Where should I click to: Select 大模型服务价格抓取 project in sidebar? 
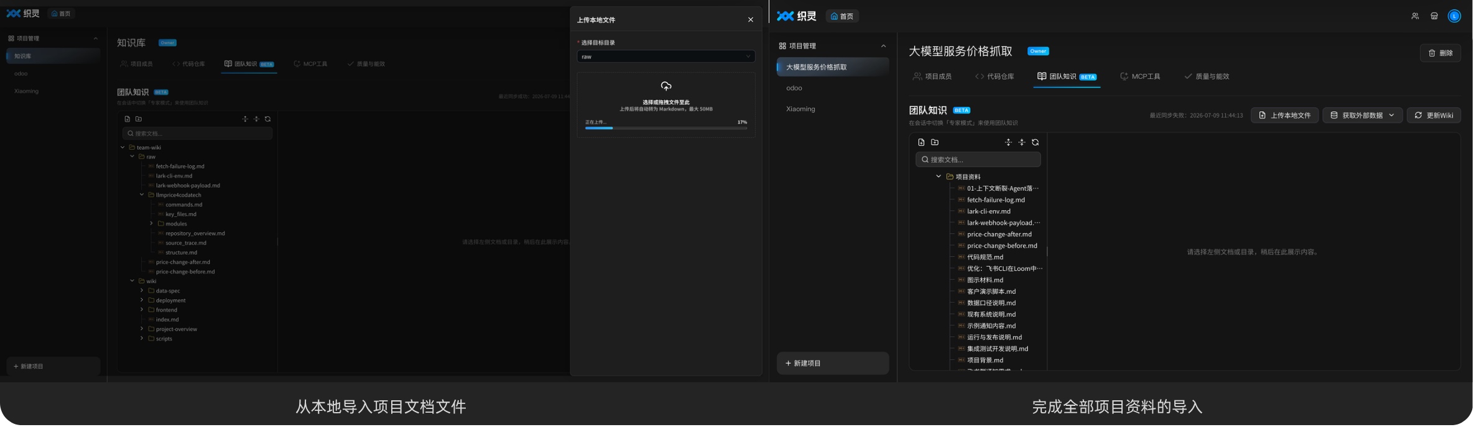833,67
